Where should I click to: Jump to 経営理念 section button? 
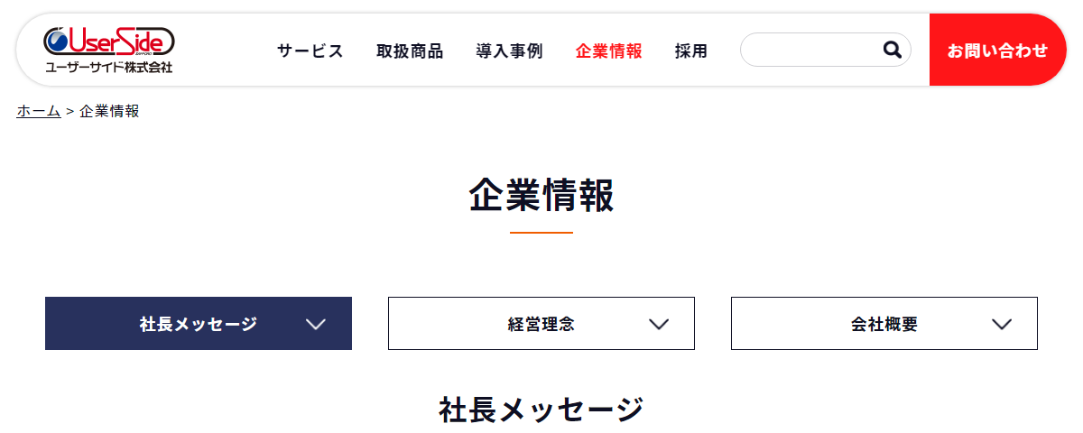(x=541, y=323)
